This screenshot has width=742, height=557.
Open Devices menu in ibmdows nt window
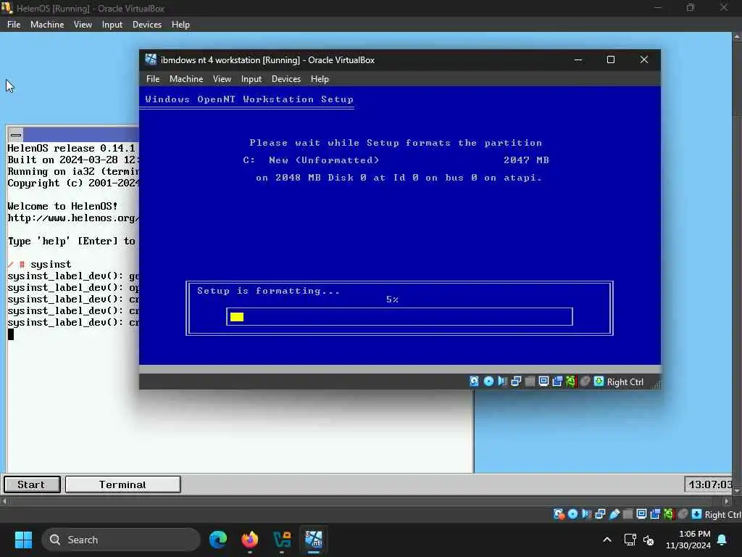(286, 79)
